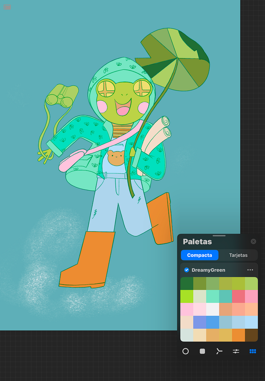This screenshot has height=381, width=265.
Task: Switch to the Tarjetas view tab
Action: [x=238, y=255]
